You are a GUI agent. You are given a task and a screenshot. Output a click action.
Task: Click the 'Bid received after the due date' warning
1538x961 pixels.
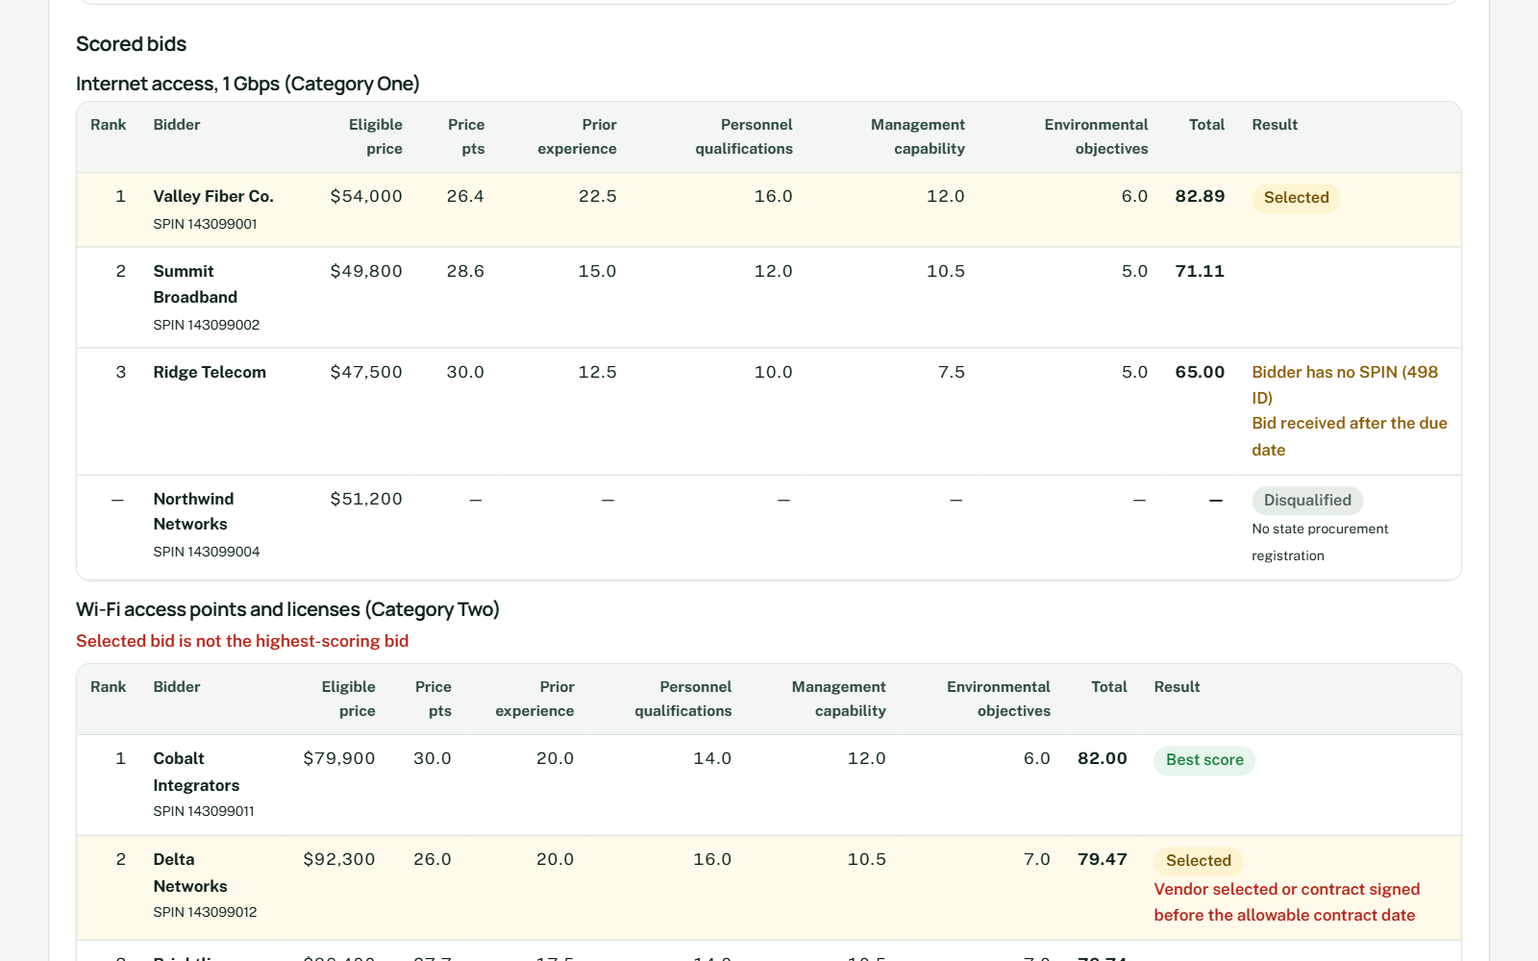[1350, 436]
